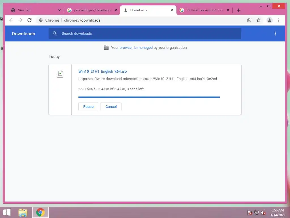The height and width of the screenshot is (218, 290).
Task: Open Chrome's three-dot main menu
Action: [x=279, y=20]
